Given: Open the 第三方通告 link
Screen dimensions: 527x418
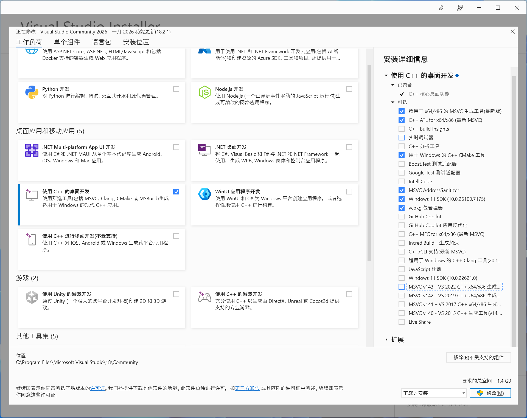Looking at the screenshot, I should [x=247, y=388].
